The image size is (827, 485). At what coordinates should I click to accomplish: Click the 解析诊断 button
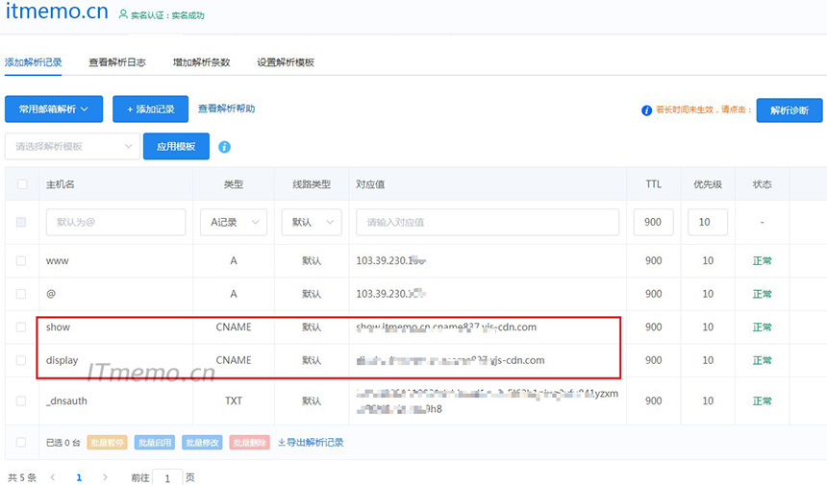[x=789, y=110]
